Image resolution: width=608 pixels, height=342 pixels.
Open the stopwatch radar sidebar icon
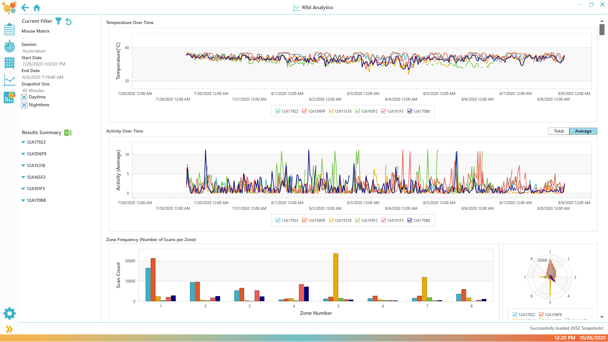9,47
